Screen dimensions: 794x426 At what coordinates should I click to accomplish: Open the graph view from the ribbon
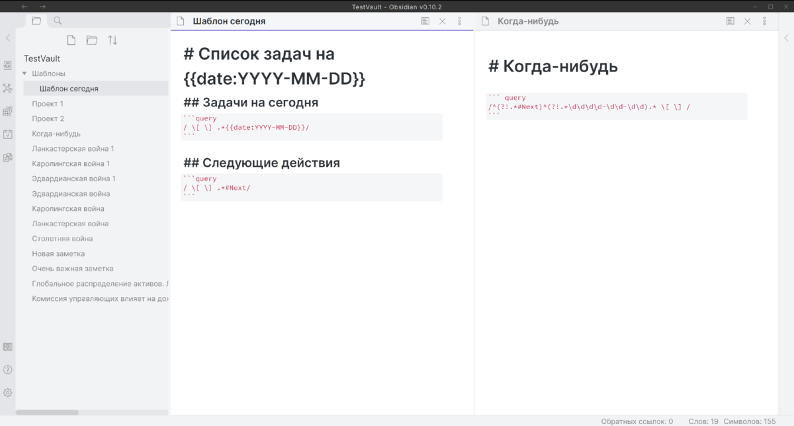tap(8, 88)
